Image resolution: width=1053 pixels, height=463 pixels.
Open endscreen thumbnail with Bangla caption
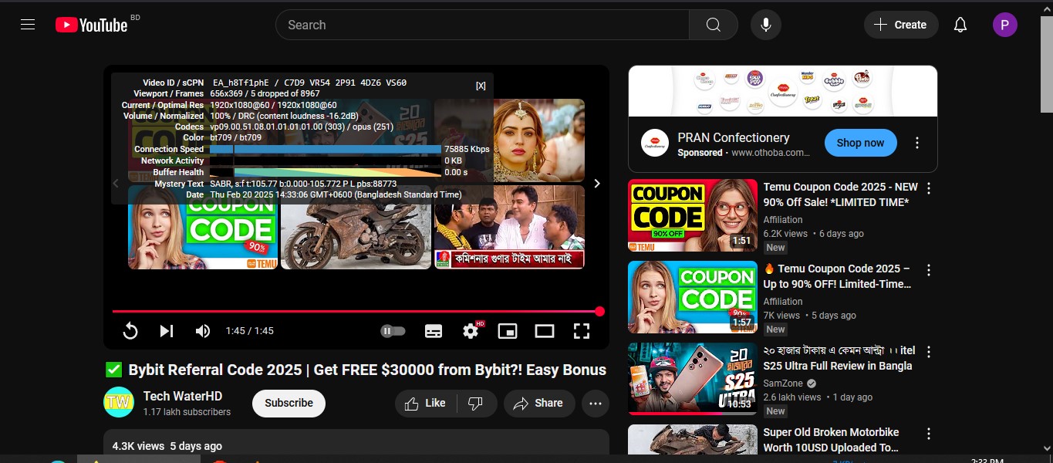[509, 227]
